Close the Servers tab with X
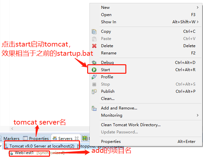Viewport: 203px width, 157px height. (77, 138)
